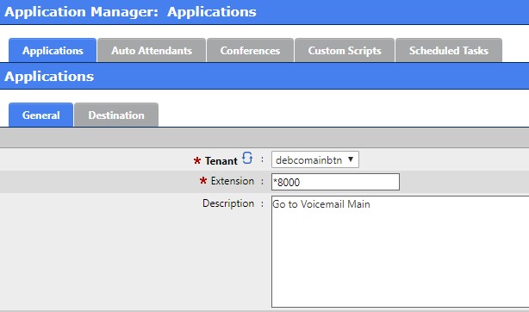Screen dimensions: 529x312
Task: Click the red asterisk beside Tenant
Action: (197, 160)
